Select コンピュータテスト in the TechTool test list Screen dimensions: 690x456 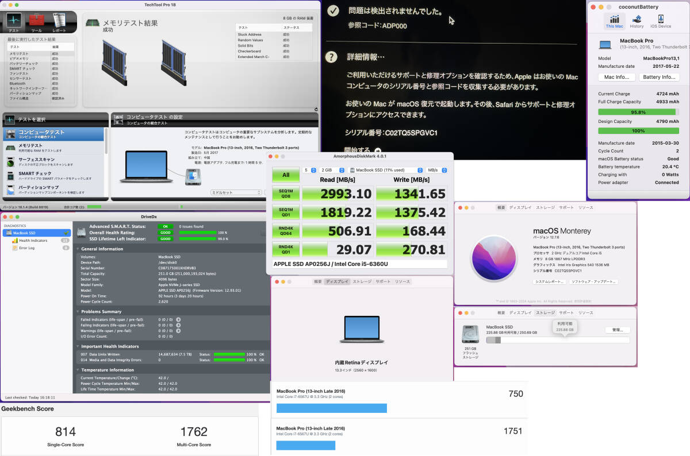point(54,133)
